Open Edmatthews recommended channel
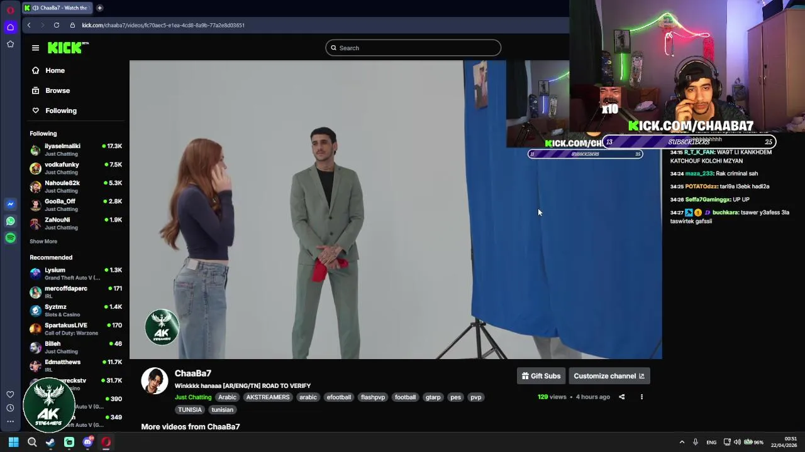 coord(75,365)
